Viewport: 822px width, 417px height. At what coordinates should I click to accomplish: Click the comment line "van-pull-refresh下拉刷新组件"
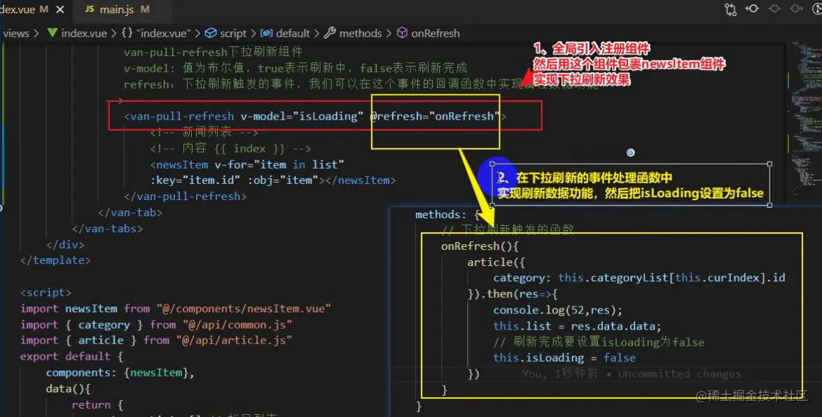213,52
